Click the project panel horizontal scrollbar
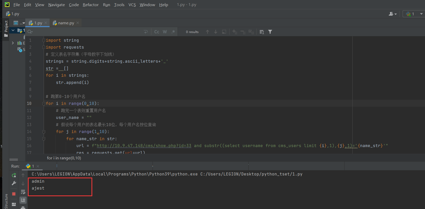Screen dimensions: 425x209 [x=14, y=160]
